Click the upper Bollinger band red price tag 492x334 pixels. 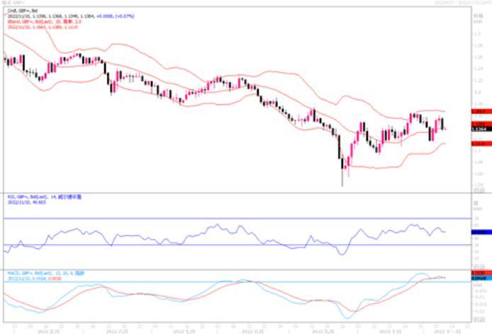(478, 111)
